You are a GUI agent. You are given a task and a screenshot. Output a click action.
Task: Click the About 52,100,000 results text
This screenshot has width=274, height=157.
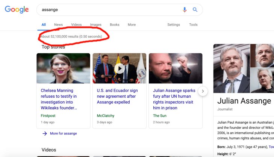[71, 36]
